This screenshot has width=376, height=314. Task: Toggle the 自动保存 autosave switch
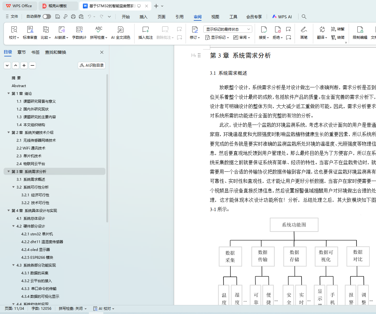point(47,17)
